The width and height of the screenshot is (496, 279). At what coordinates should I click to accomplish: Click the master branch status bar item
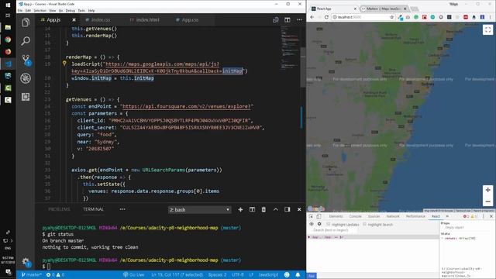click(31, 274)
